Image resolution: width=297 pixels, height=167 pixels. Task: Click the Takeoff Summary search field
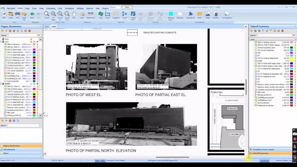pyautogui.click(x=275, y=35)
